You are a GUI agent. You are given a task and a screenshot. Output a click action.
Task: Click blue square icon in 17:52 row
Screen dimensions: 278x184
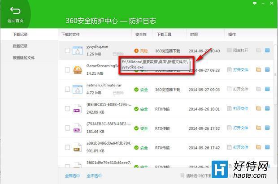(267, 128)
